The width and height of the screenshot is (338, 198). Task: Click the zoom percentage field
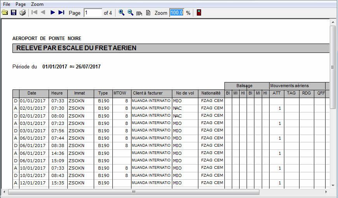pyautogui.click(x=176, y=13)
